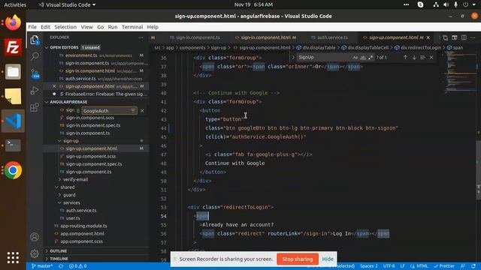Screen dimensions: 481x270
Task: Click the GoogleAuth filter input
Action: click(106, 111)
